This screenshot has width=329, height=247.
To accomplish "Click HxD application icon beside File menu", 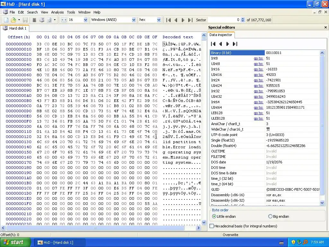I will tap(5, 12).
